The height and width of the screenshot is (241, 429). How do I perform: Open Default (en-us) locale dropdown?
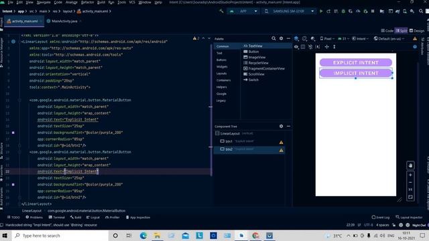(x=389, y=39)
